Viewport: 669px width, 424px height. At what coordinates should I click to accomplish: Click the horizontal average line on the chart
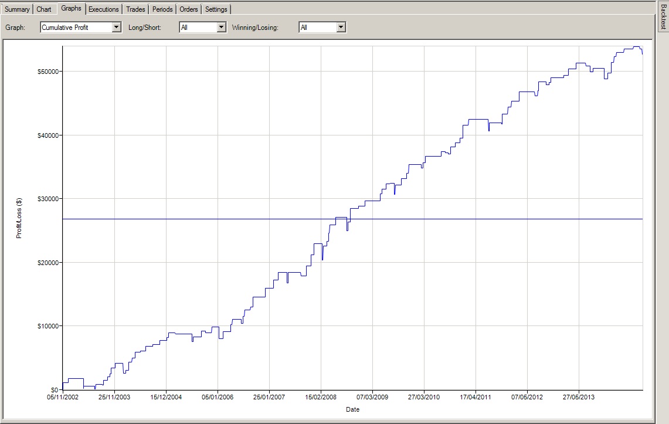pyautogui.click(x=469, y=219)
